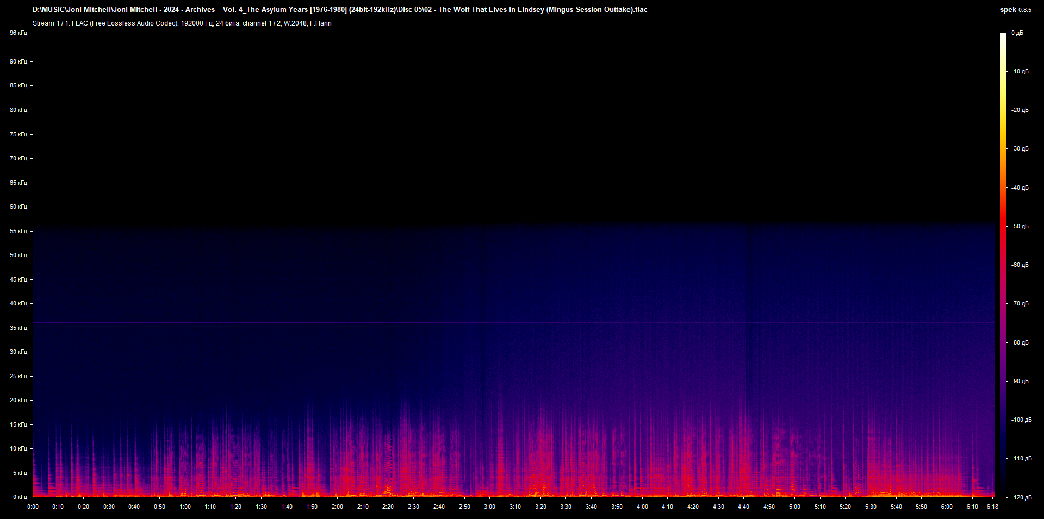Click the 96 кГц frequency axis label
The image size is (1044, 519).
click(18, 33)
